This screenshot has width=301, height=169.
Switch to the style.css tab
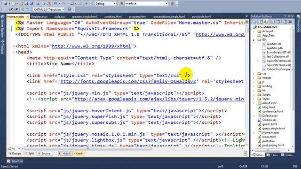pos(60,17)
